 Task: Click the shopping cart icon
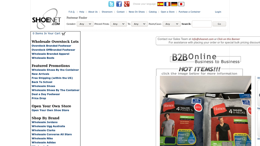[63, 34]
